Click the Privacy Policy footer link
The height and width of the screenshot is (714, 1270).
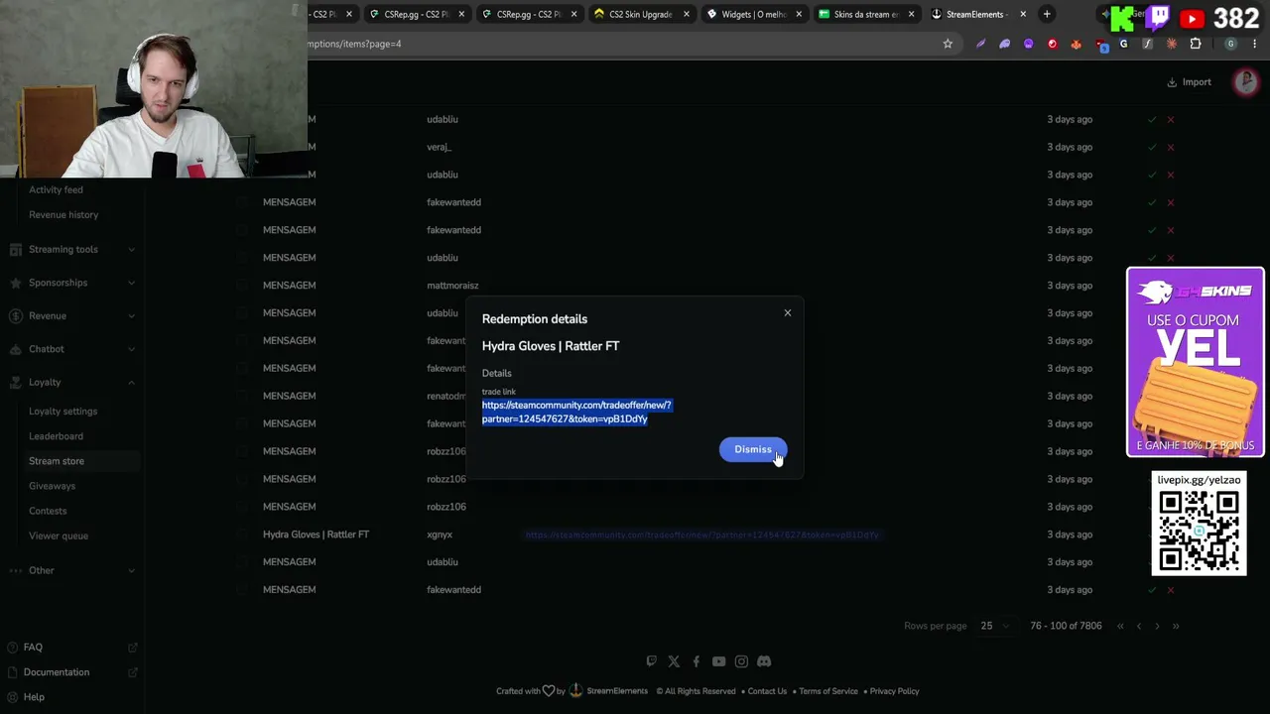[894, 691]
